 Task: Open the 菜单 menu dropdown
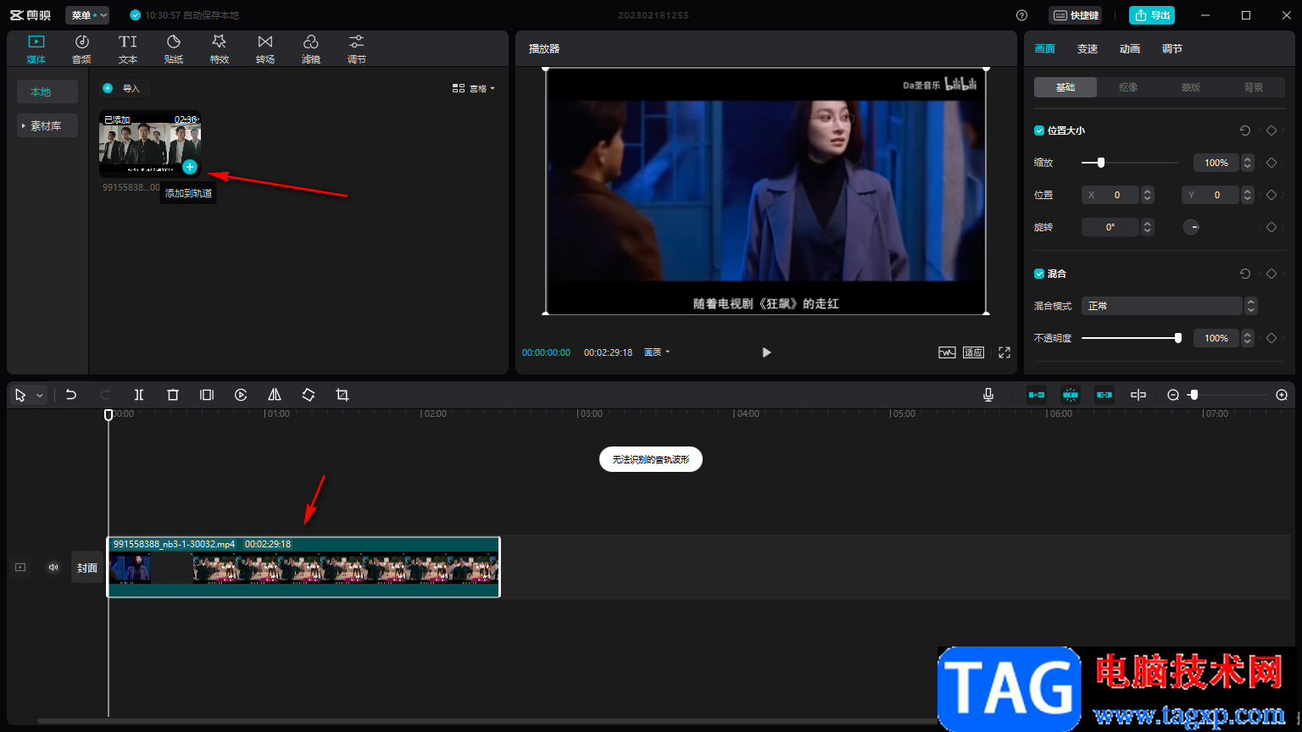point(87,15)
